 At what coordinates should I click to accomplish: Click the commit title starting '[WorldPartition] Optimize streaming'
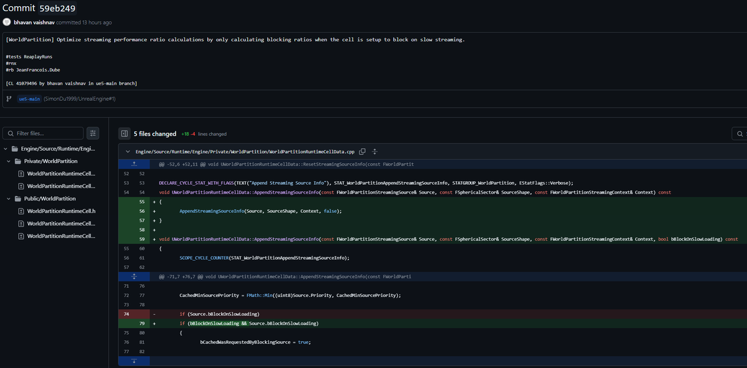(x=235, y=40)
